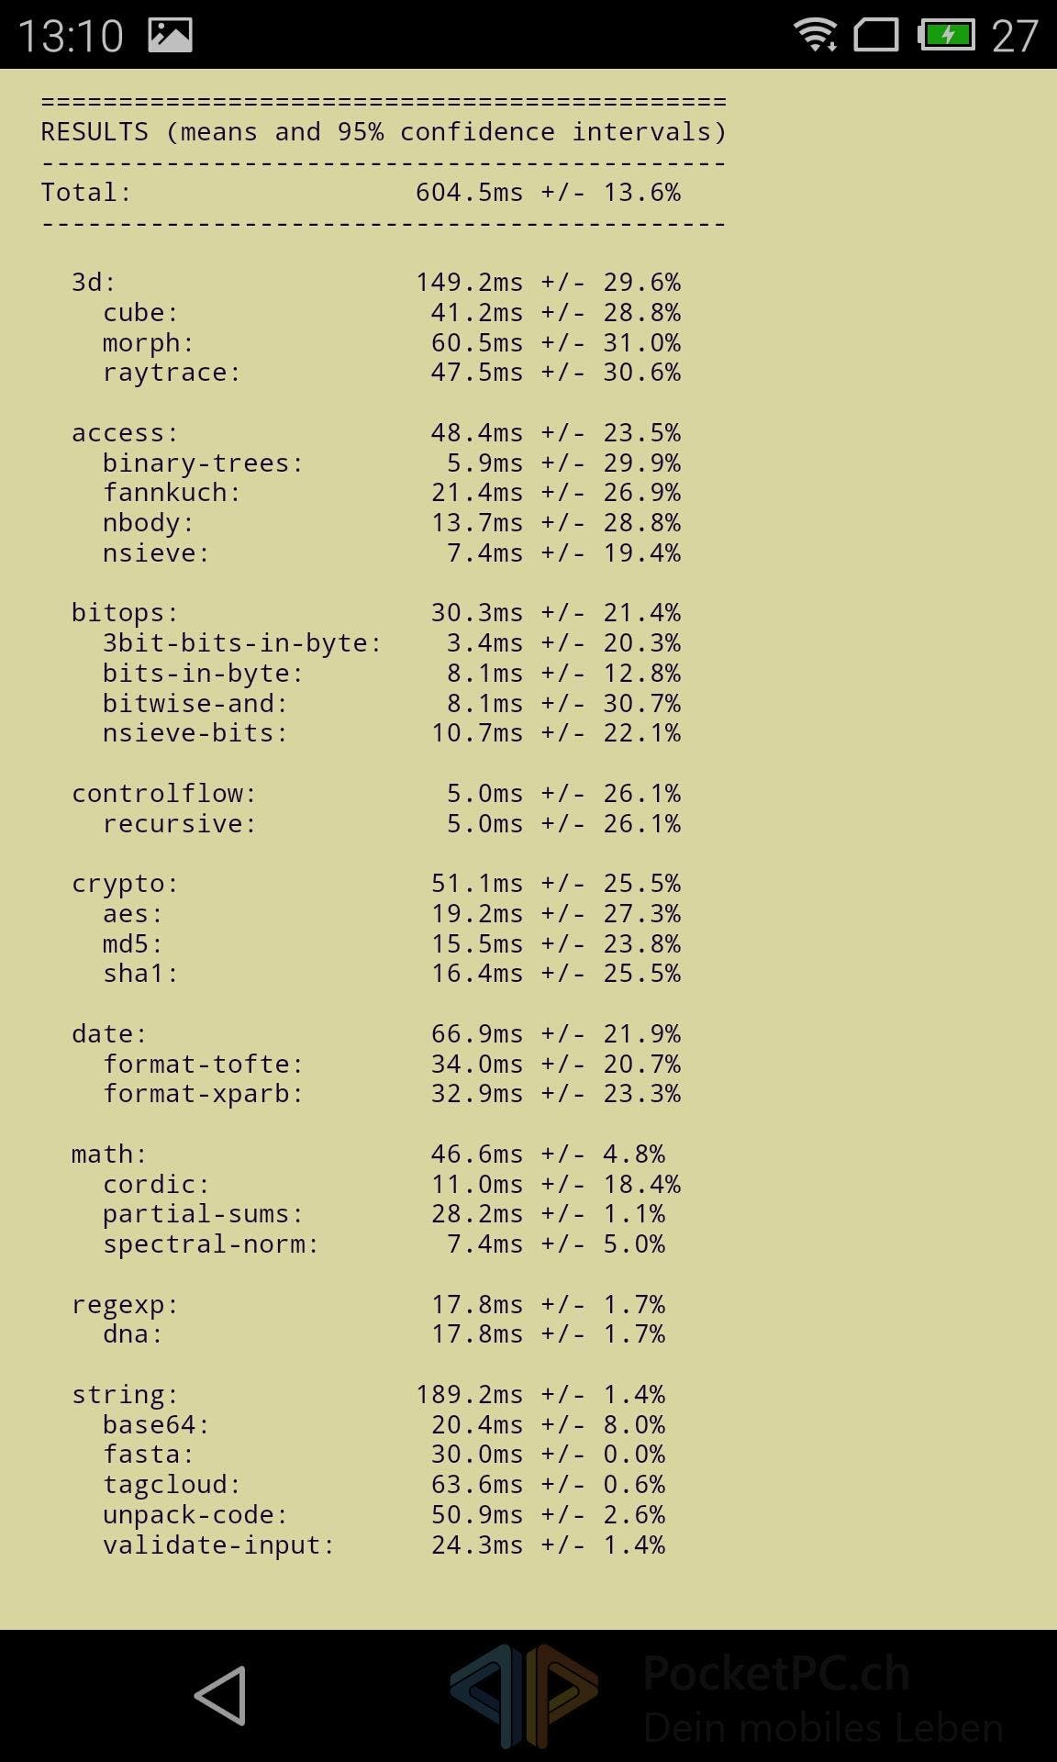
Task: Tap the clock showing 13:10
Action: [x=71, y=36]
